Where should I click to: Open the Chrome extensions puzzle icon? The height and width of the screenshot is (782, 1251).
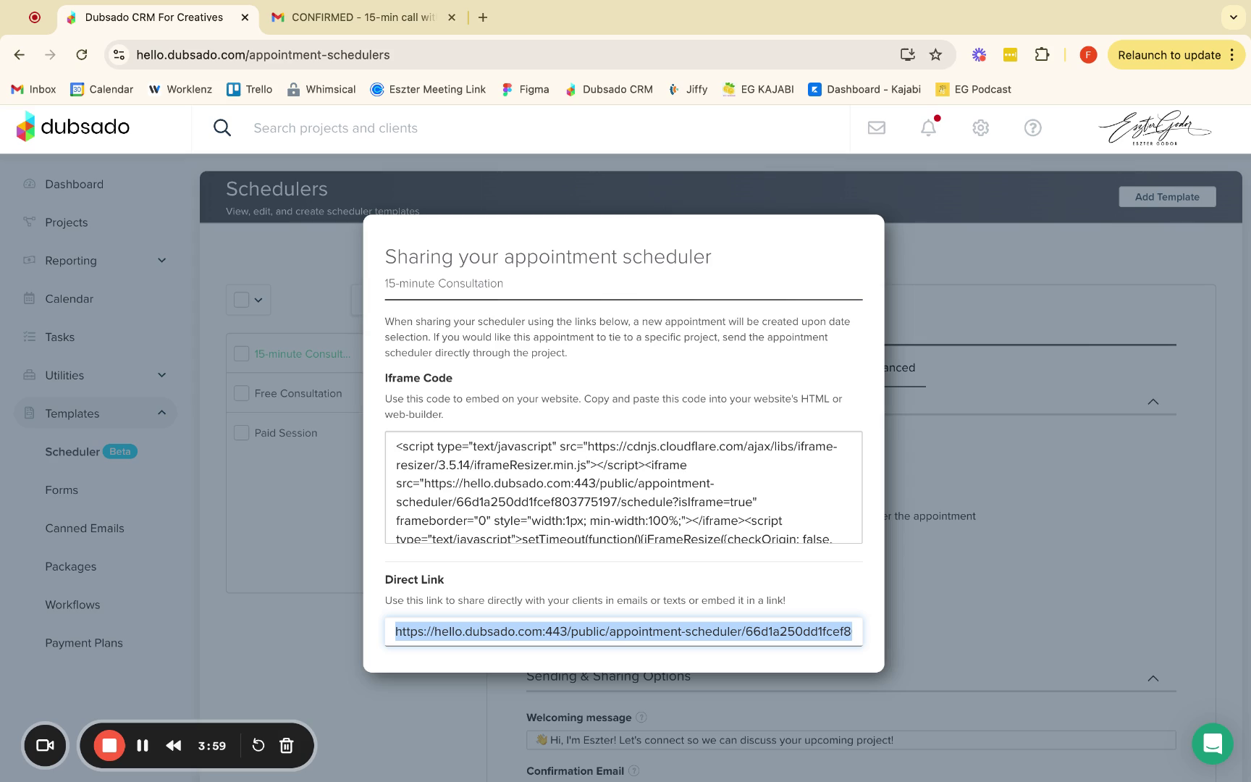pyautogui.click(x=1042, y=55)
